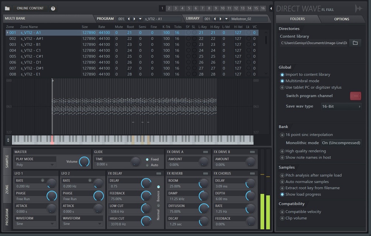Enable the FX Delay on/off switch
Viewport: 371px width, 236px height.
pos(158,173)
